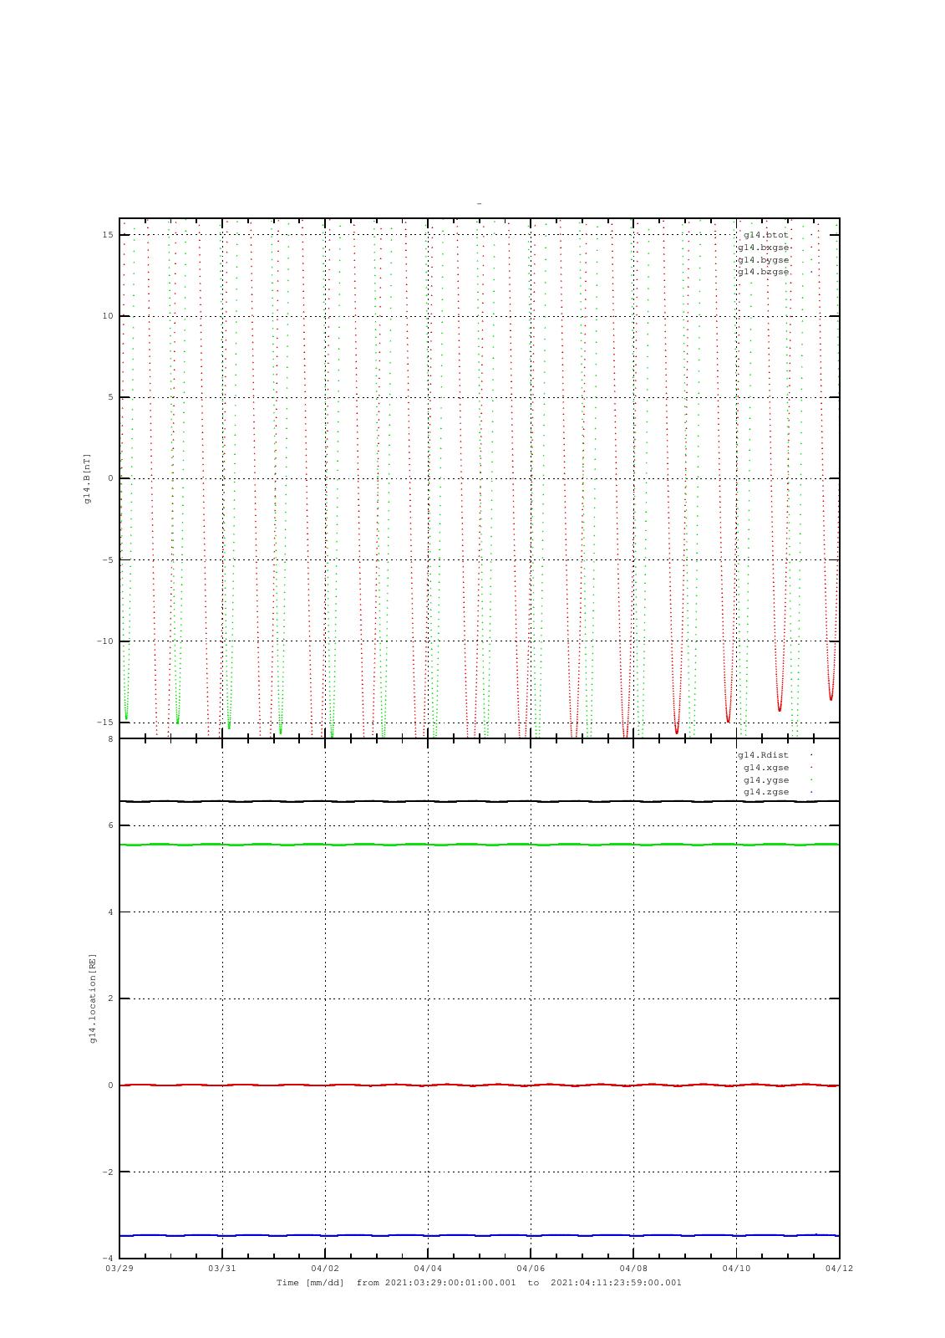Click the g14.ygse legend entry
This screenshot has width=945, height=1338.
point(766,780)
